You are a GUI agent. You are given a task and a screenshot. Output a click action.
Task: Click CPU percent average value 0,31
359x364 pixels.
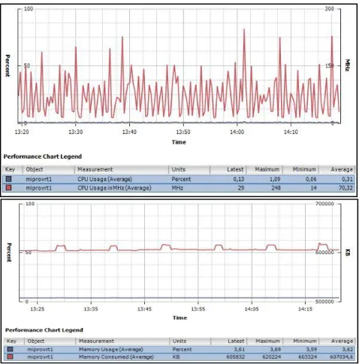pyautogui.click(x=347, y=179)
